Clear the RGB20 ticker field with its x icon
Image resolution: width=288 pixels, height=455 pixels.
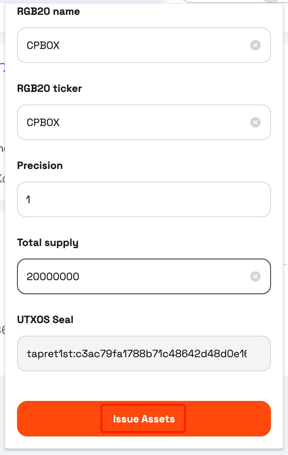(x=255, y=122)
